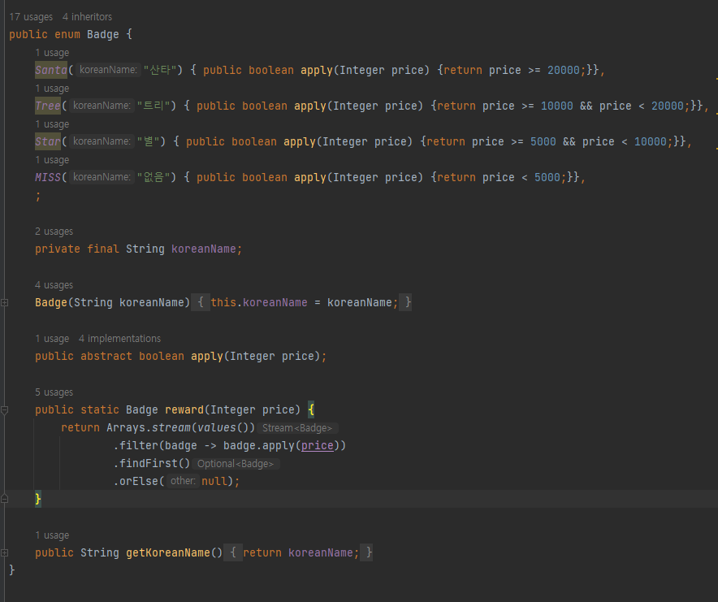Click folded opening brace placeholder after Badge(String koreanName)
Image resolution: width=718 pixels, height=602 pixels.
201,302
